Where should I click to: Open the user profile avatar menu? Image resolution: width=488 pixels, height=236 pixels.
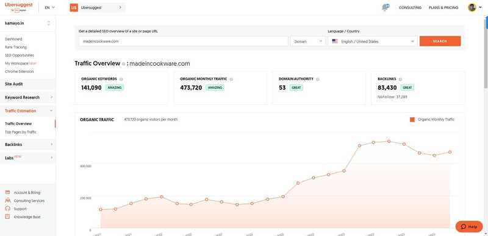click(x=472, y=7)
